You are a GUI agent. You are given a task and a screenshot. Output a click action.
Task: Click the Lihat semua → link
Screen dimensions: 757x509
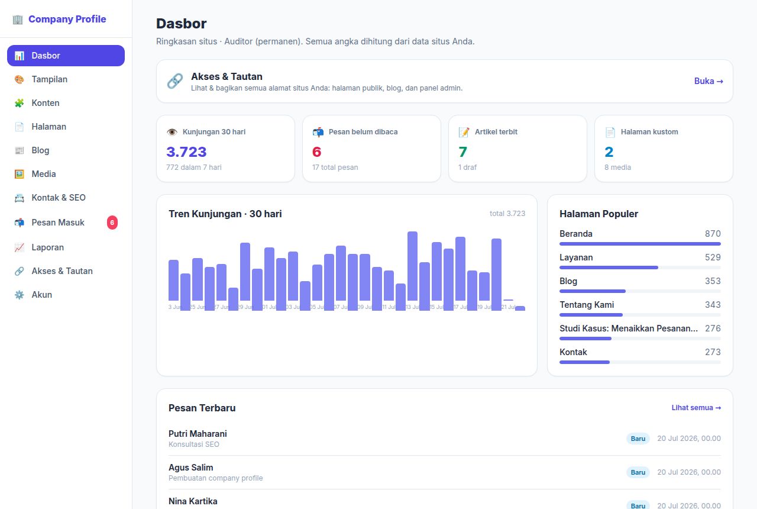pos(696,408)
